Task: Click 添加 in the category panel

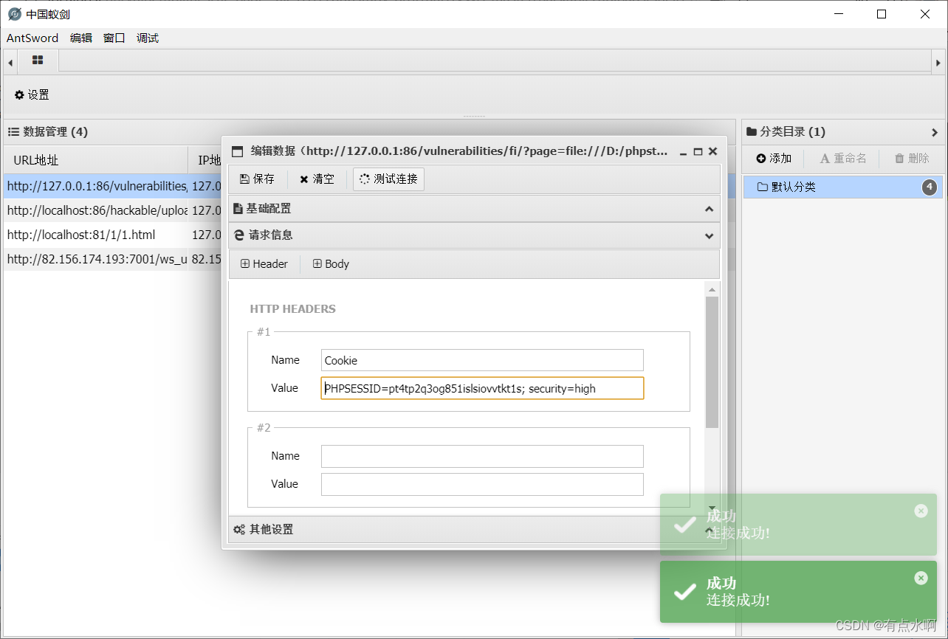Action: 774,159
